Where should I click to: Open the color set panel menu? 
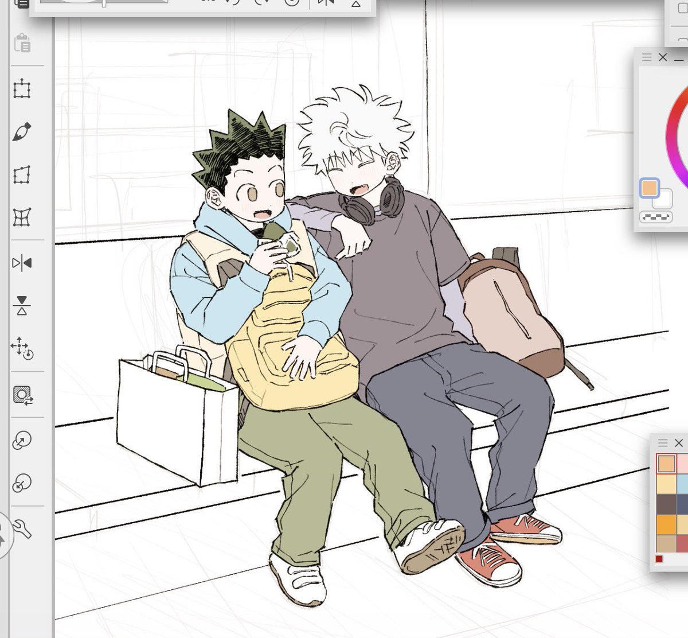[663, 443]
